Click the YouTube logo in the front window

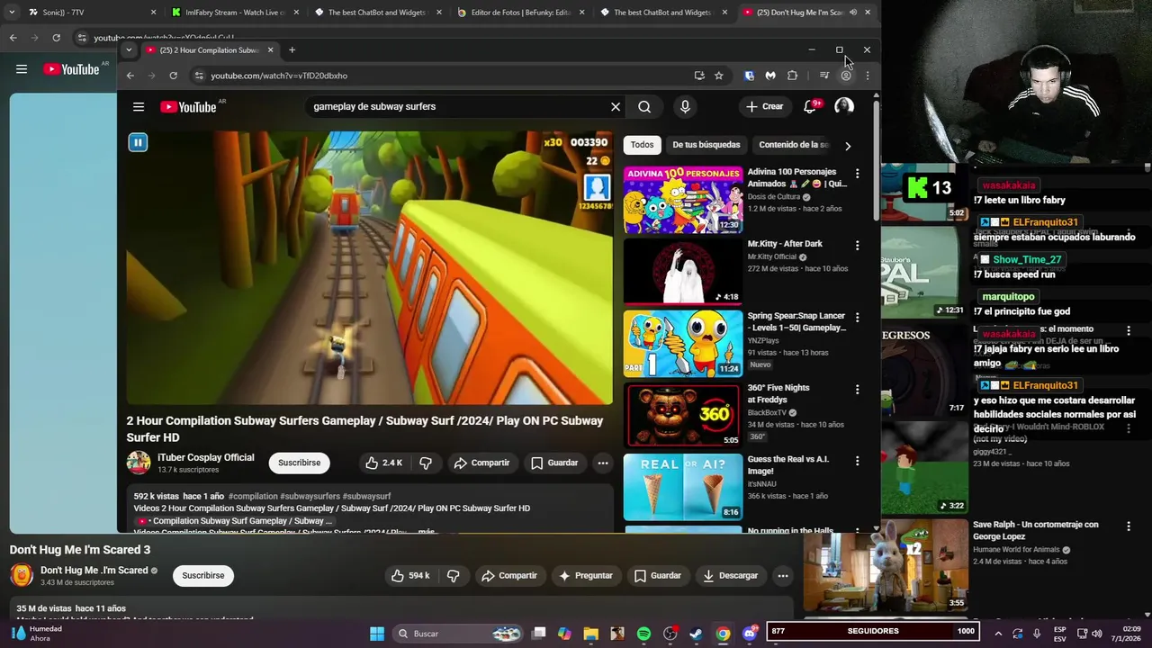(x=188, y=107)
